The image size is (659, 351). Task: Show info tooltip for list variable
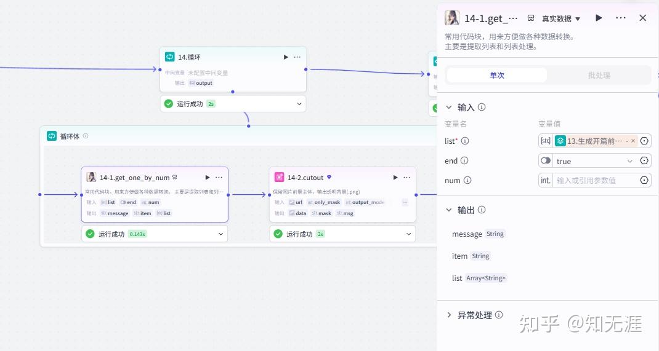click(x=465, y=141)
